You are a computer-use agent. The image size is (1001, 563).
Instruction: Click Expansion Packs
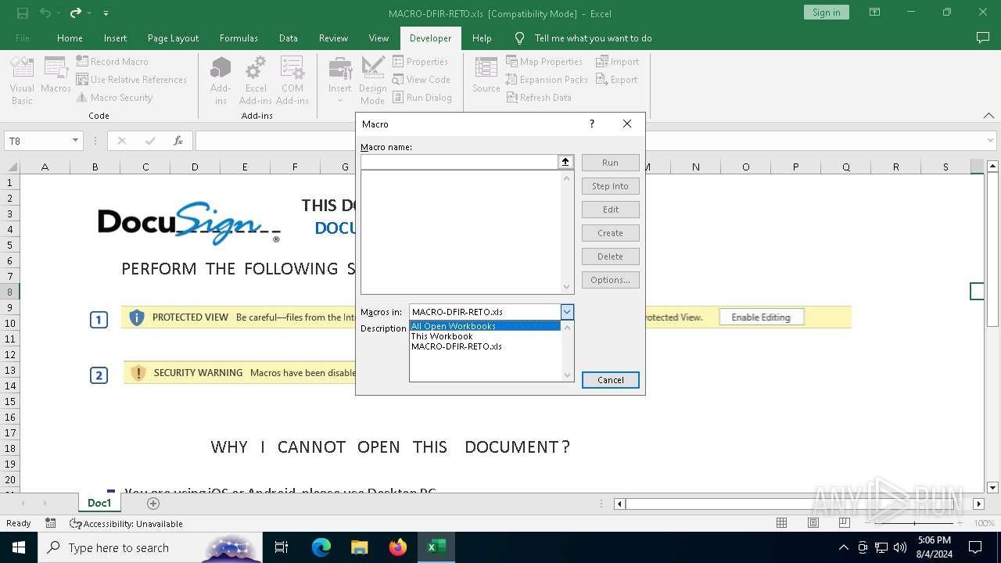(547, 79)
